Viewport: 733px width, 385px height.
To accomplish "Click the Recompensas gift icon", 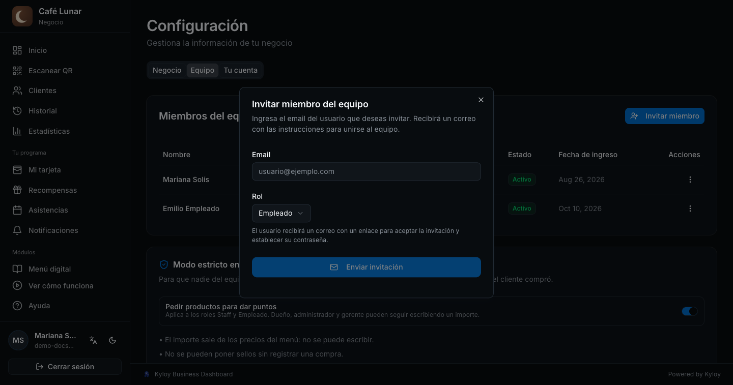I will click(17, 190).
